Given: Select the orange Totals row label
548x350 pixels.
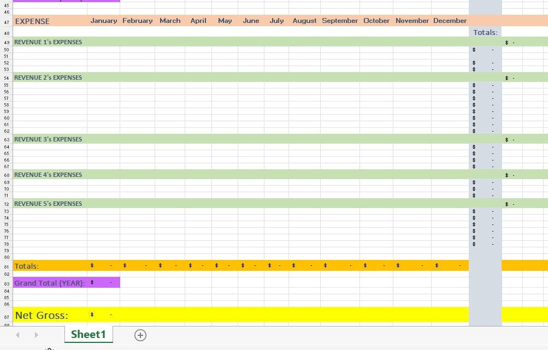Looking at the screenshot, I should click(27, 266).
